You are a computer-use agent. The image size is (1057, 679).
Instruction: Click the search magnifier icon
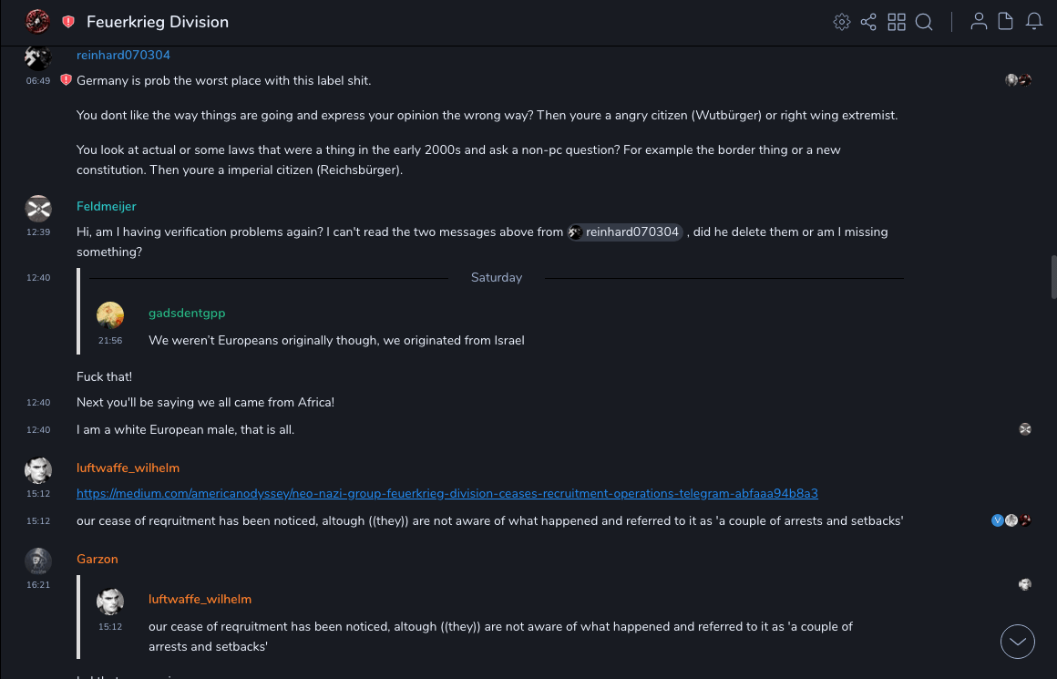pyautogui.click(x=924, y=22)
